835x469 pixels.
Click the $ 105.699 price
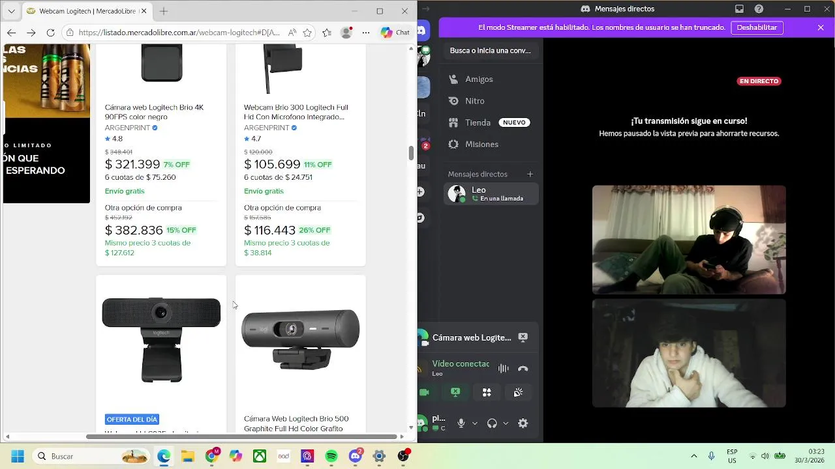coord(272,164)
